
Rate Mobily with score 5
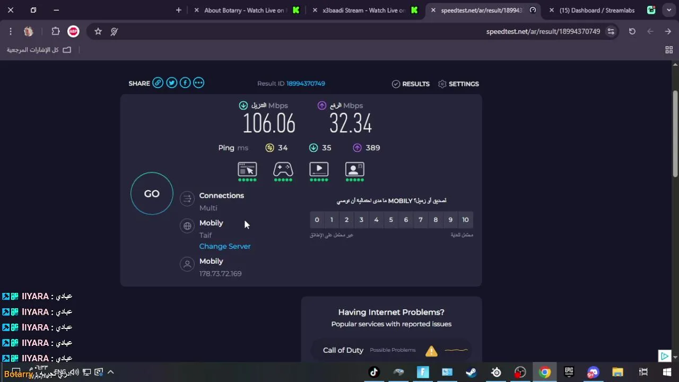[x=391, y=220]
